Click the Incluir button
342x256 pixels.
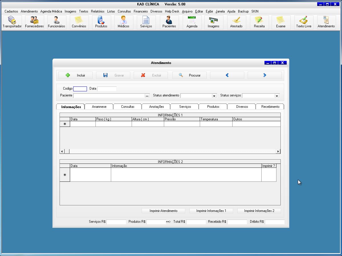pos(76,75)
